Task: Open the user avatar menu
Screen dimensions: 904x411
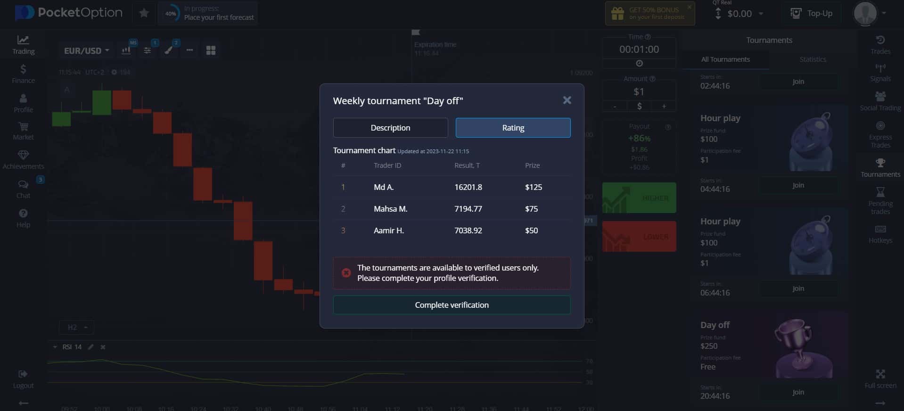Action: point(870,13)
